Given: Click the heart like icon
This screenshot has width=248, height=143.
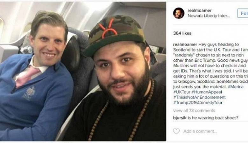Looking at the screenshot, I should pos(176,131).
